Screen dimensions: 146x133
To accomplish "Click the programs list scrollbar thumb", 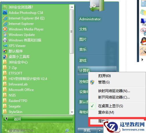I will tap(72, 32).
